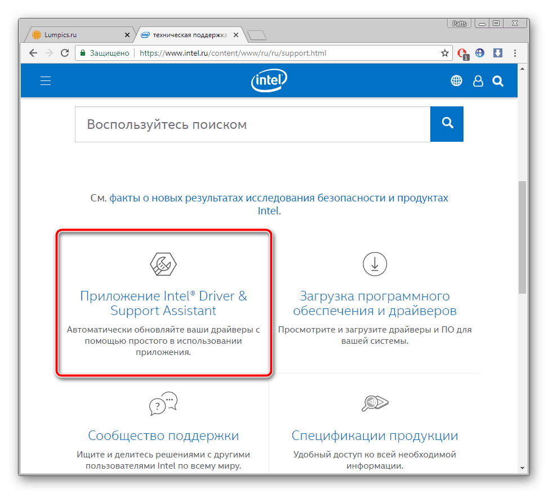Open a new browser tab

tap(257, 35)
